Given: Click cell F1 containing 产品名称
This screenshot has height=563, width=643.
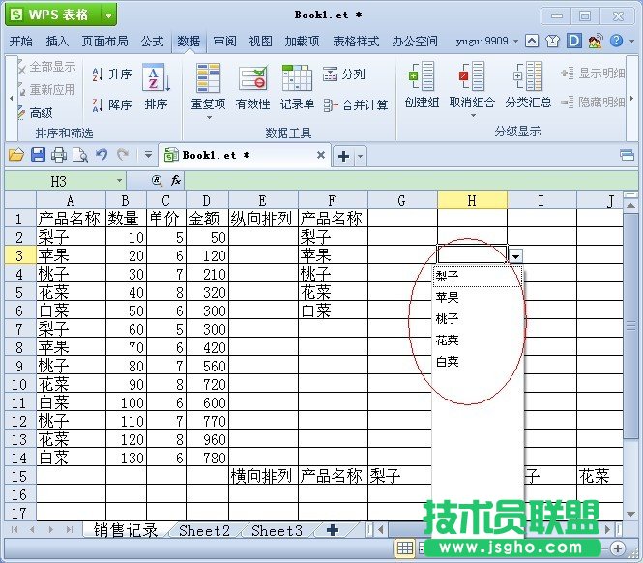Looking at the screenshot, I should (x=333, y=219).
